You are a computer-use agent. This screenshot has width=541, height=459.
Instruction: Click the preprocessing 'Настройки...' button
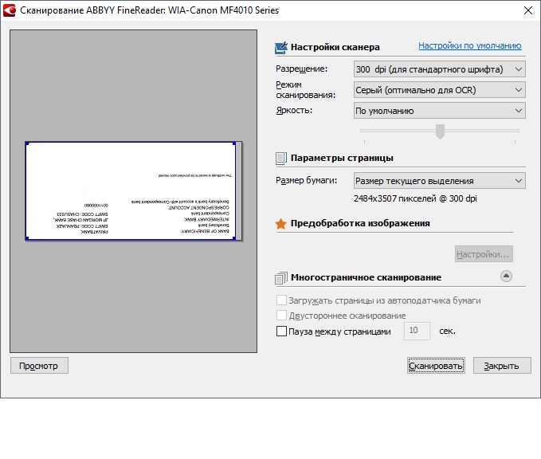[484, 254]
